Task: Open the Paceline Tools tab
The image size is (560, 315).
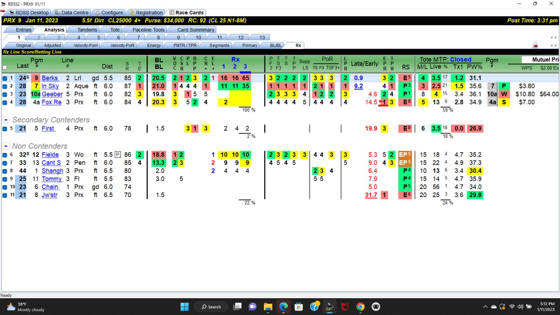Action: pos(148,29)
